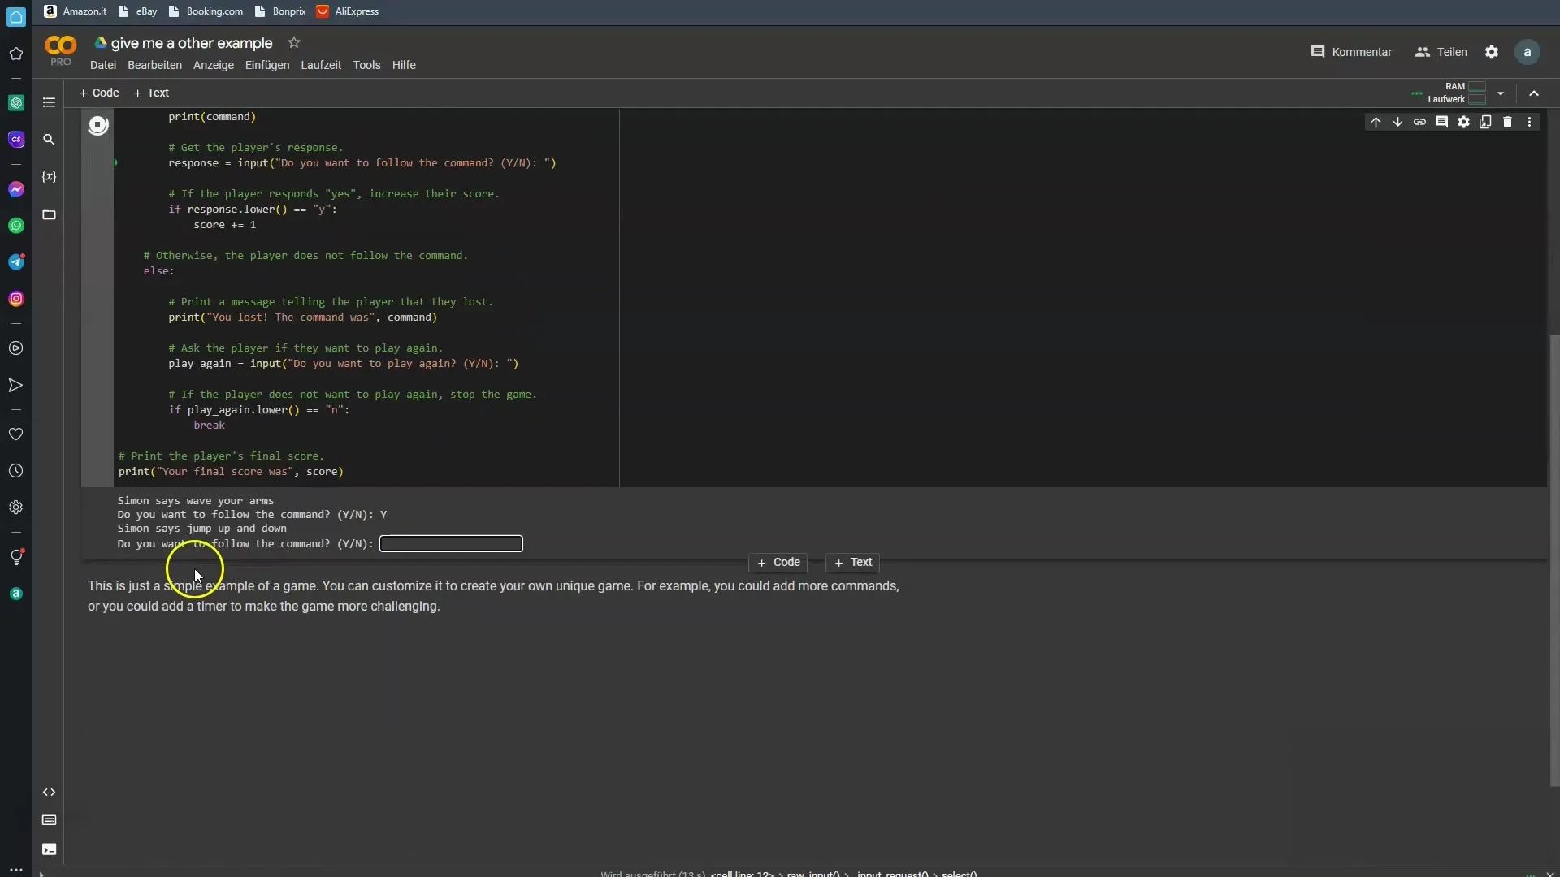Open the Datei menu
Image resolution: width=1560 pixels, height=877 pixels.
[x=102, y=64]
